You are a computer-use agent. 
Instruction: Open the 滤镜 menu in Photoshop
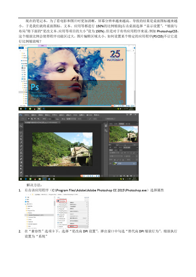click(68, 115)
